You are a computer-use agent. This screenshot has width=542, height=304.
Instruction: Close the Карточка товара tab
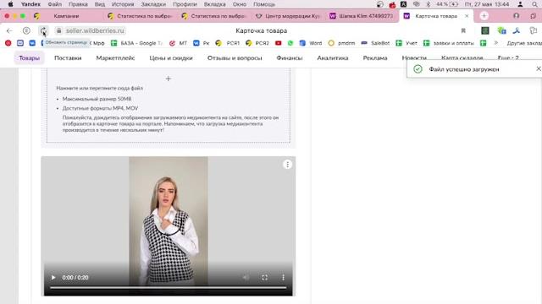tap(467, 16)
